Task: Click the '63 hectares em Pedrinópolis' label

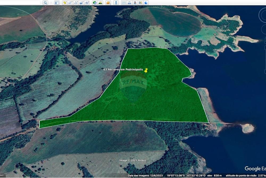Action: tap(123, 69)
